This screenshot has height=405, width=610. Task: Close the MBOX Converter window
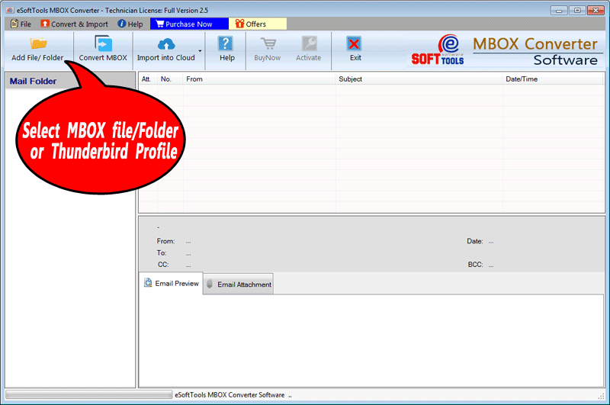point(596,11)
